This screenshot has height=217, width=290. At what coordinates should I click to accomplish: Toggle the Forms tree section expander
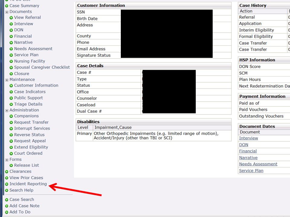click(7, 160)
